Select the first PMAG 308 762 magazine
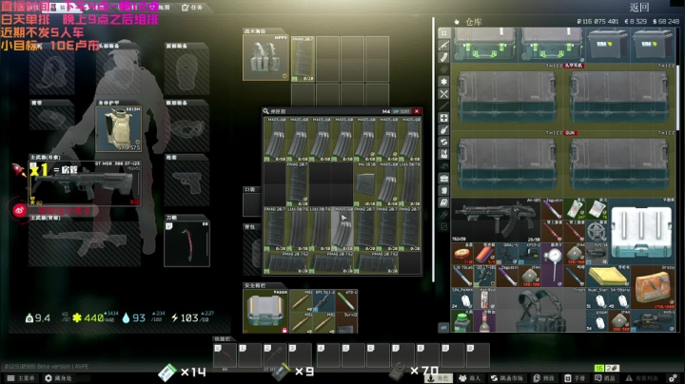This screenshot has width=685, height=384. point(285,262)
